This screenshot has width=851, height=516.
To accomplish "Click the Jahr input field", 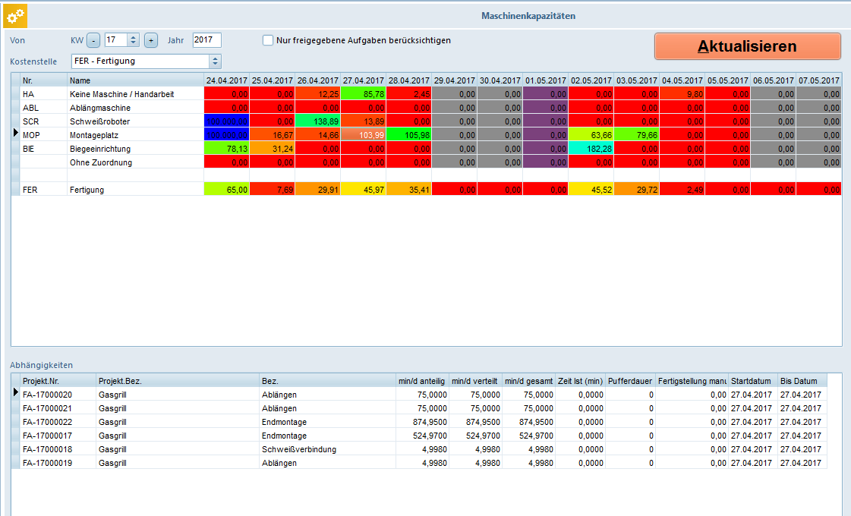I will point(206,40).
